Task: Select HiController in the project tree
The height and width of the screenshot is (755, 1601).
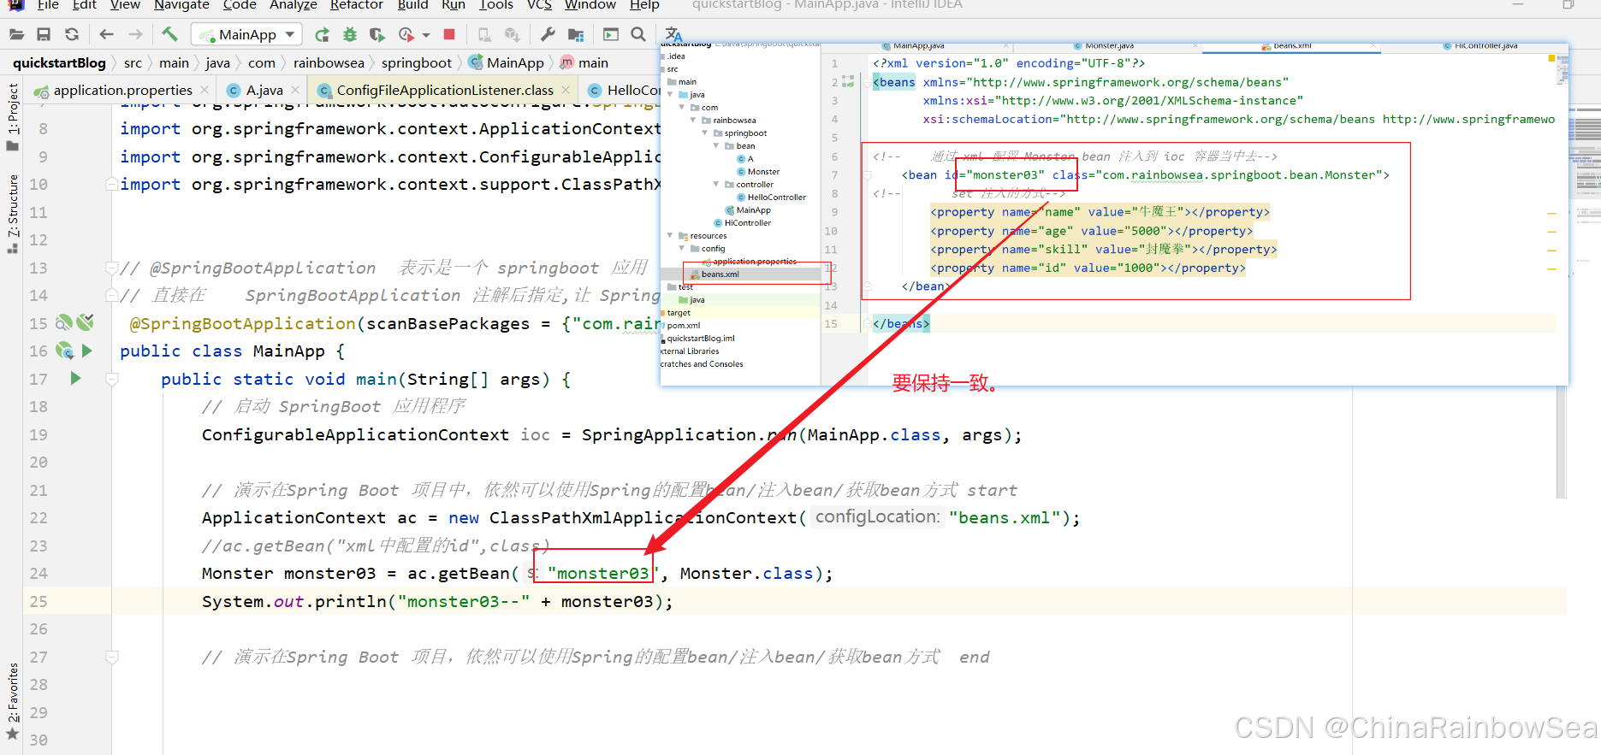Action: 748,223
